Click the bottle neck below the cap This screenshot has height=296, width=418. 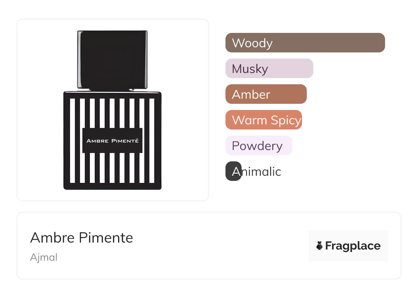(112, 90)
